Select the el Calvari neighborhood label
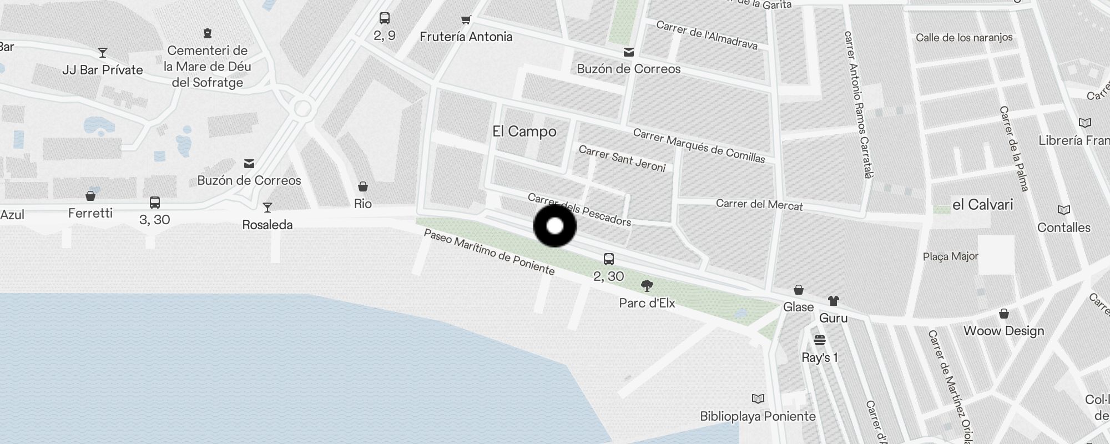 (983, 205)
